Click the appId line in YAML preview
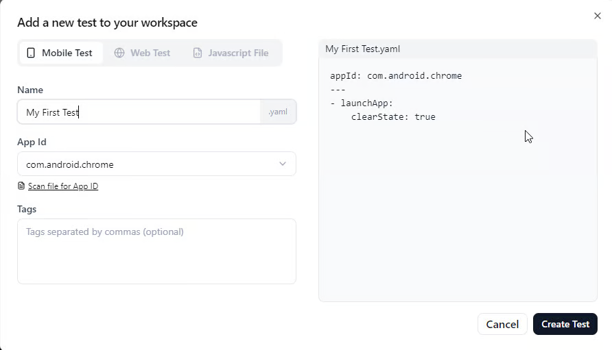The width and height of the screenshot is (612, 350). coord(396,76)
